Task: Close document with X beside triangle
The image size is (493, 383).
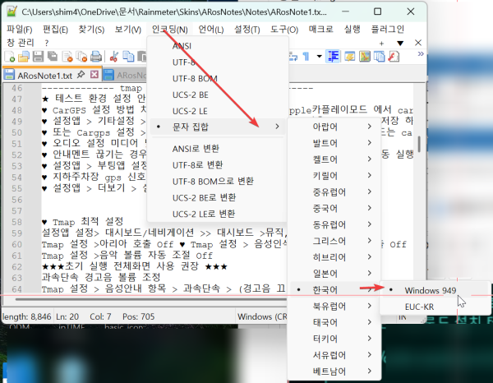Action: pyautogui.click(x=418, y=43)
